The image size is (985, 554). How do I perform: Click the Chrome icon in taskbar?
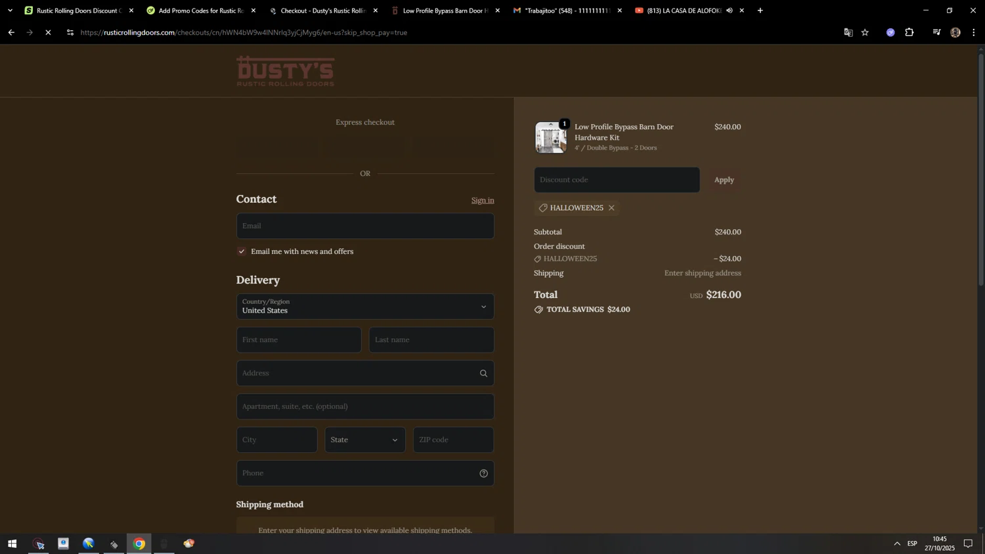pos(139,543)
